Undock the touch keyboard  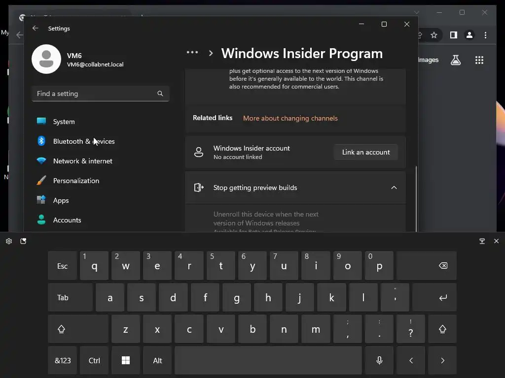(x=482, y=241)
